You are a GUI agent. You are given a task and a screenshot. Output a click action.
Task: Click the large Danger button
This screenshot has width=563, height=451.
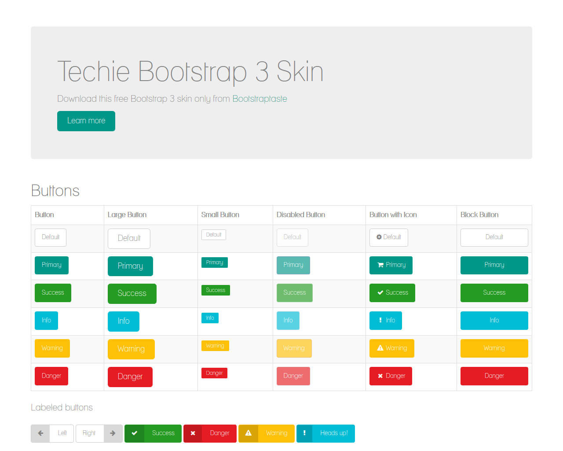(130, 377)
